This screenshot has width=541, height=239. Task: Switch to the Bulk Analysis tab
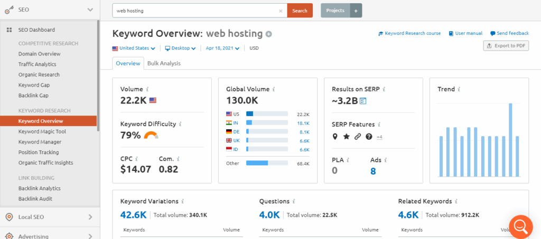pos(164,63)
